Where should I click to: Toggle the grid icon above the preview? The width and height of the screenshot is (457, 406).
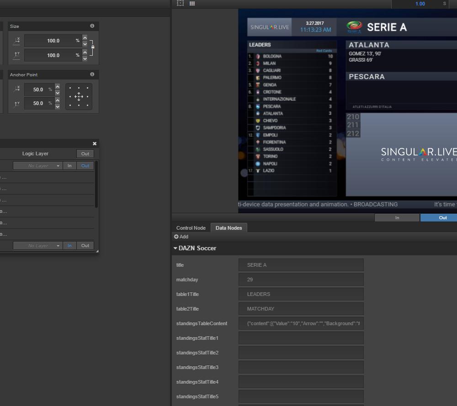coord(192,4)
